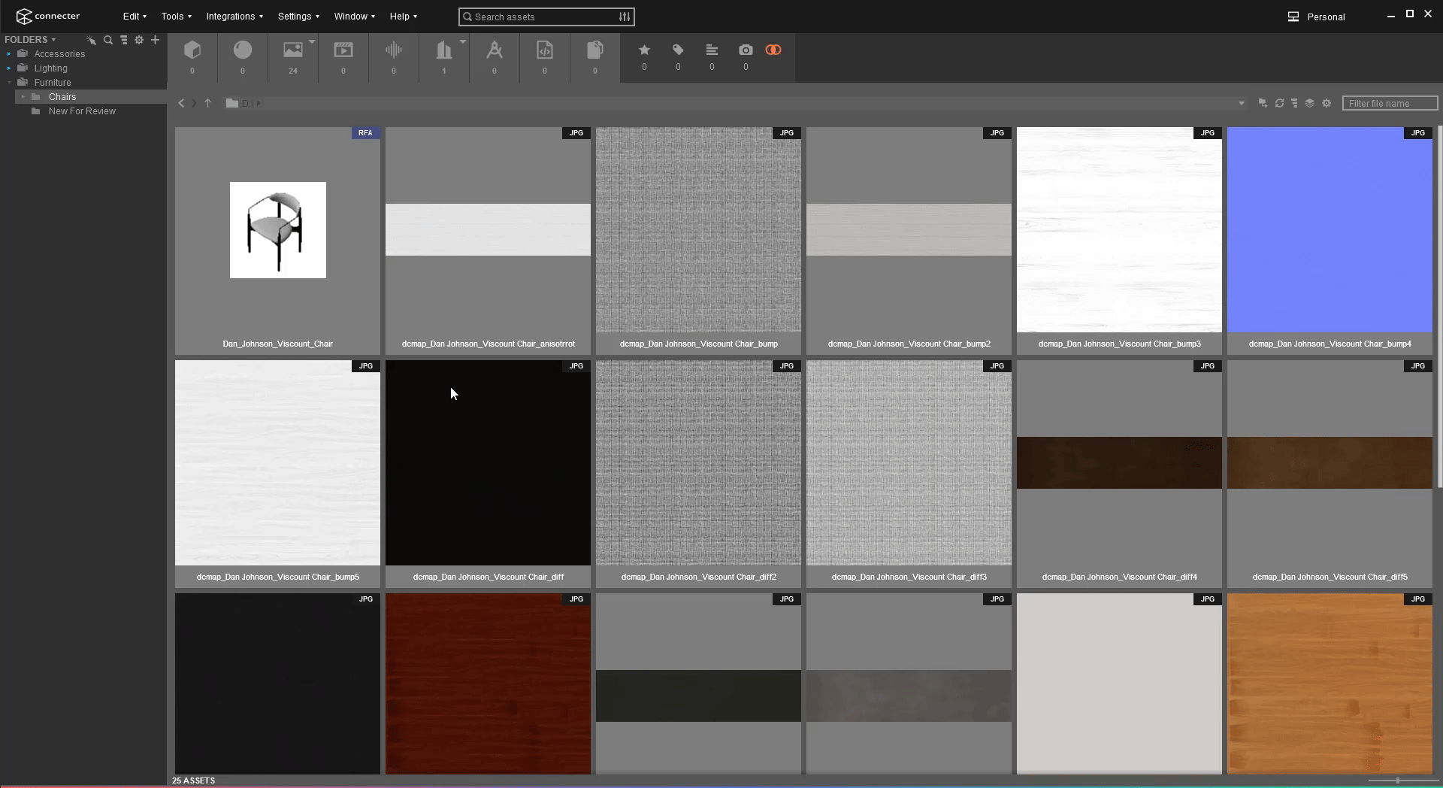This screenshot has height=788, width=1443.
Task: Show favorites using the star icon
Action: (644, 50)
